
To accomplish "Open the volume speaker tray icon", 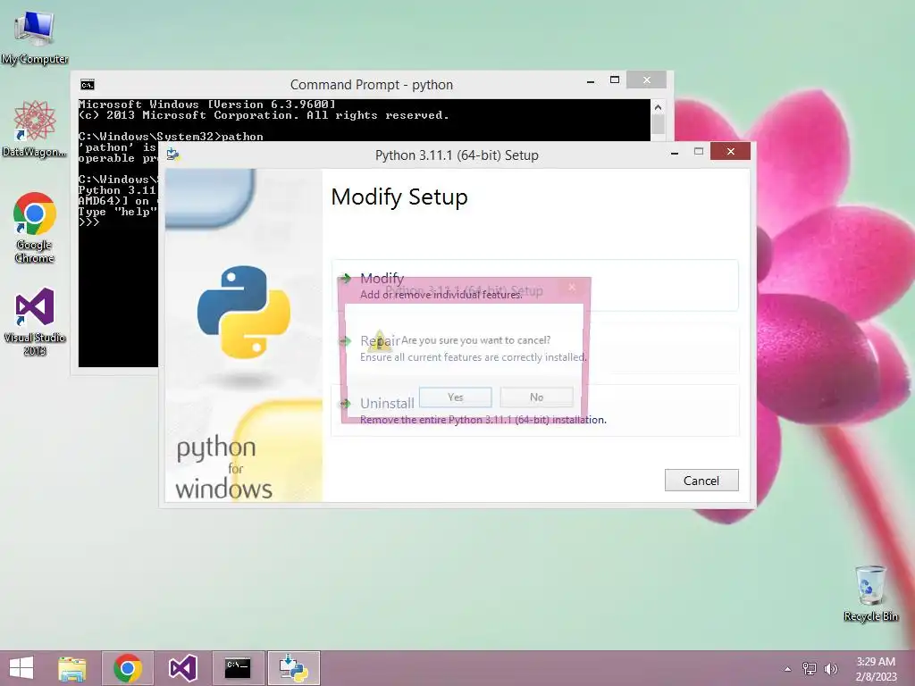I will [x=830, y=668].
